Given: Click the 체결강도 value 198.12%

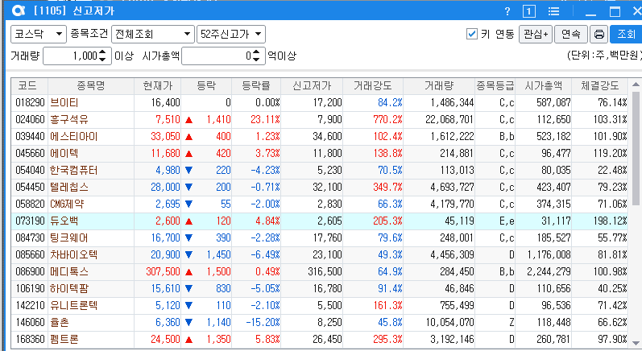Looking at the screenshot, I should coord(610,221).
